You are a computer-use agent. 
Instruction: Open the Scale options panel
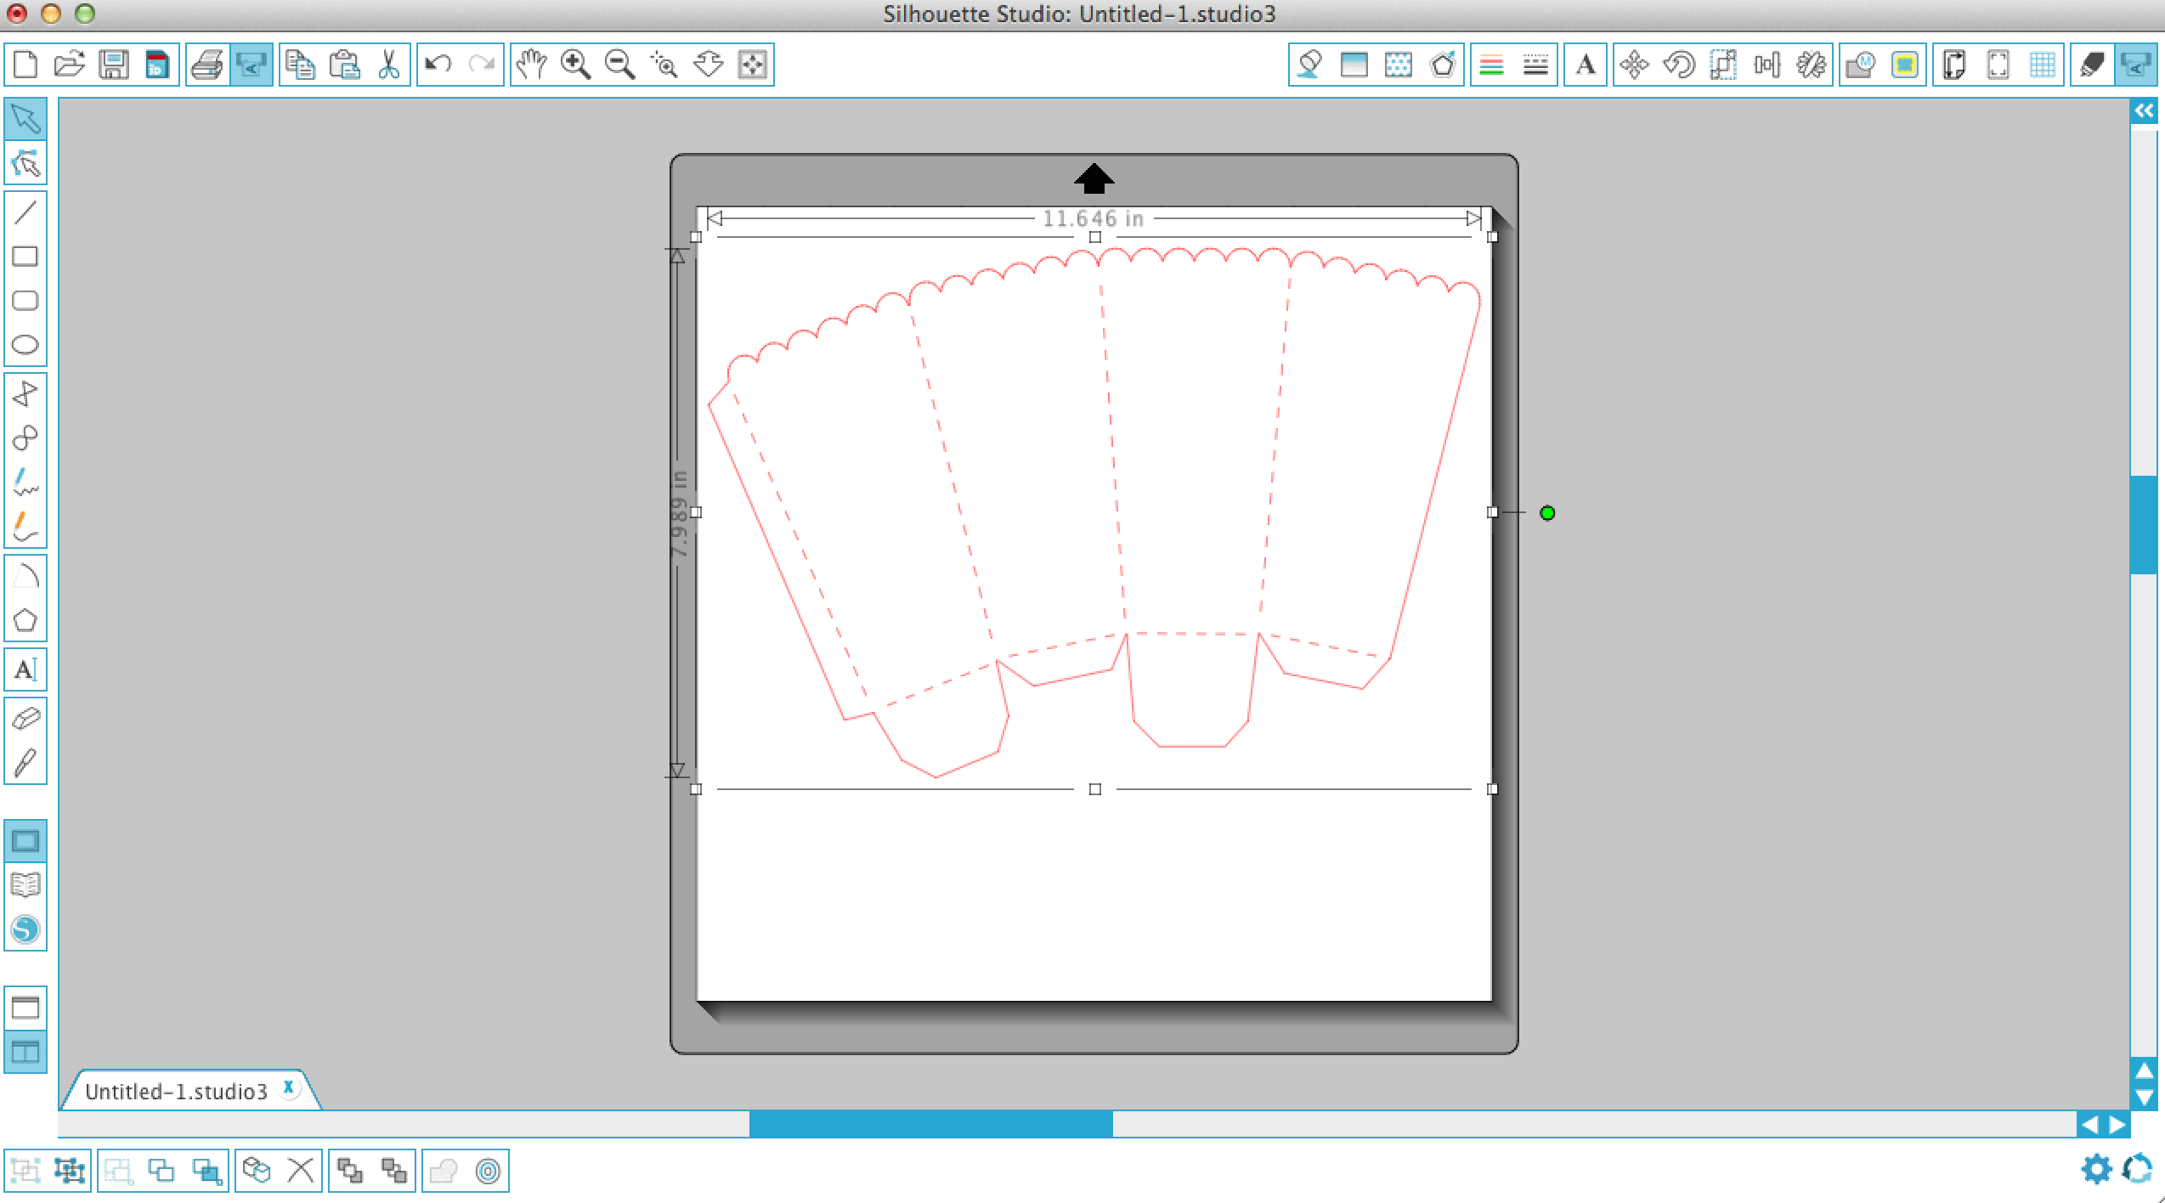point(1723,65)
